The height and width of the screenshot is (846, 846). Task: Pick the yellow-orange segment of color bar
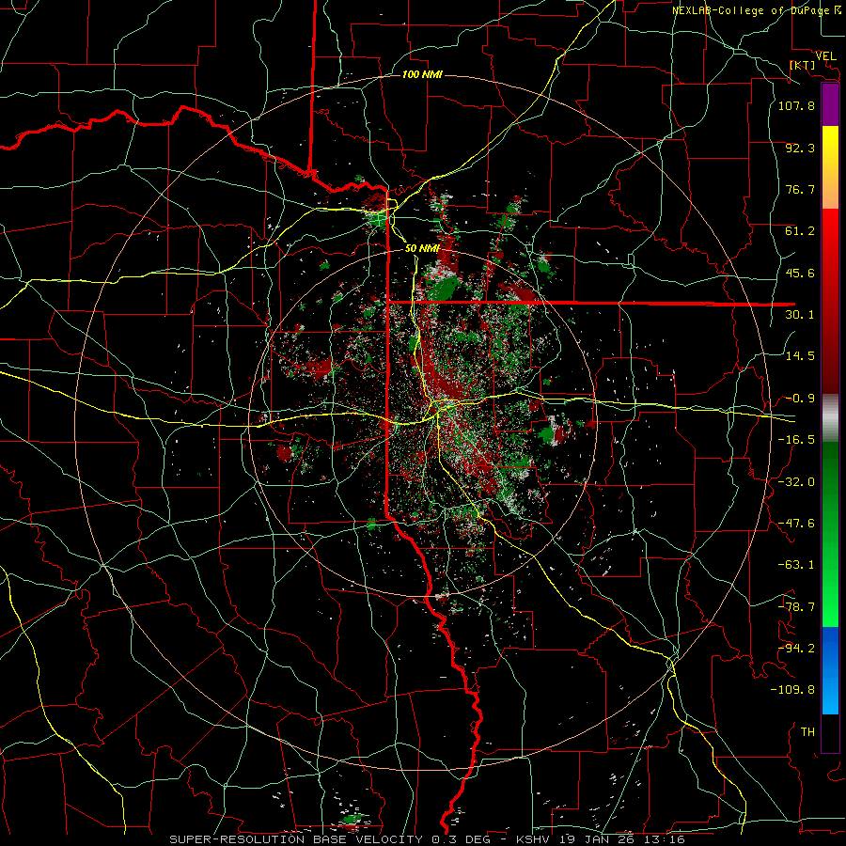pos(830,167)
